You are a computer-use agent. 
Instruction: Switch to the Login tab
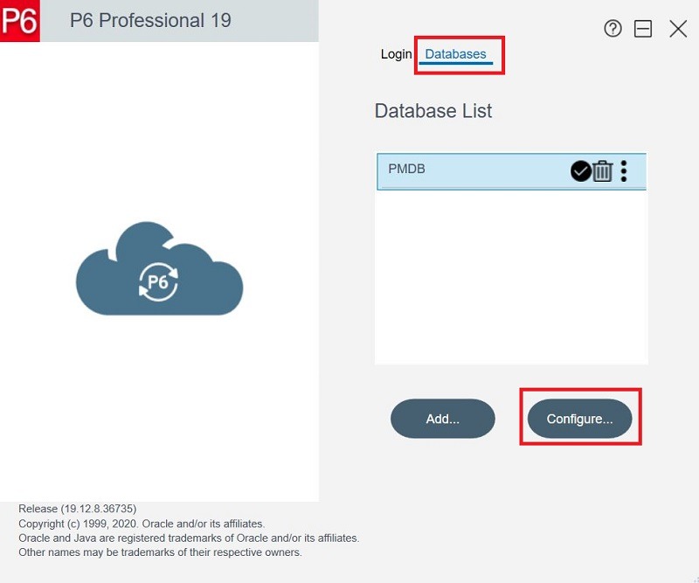point(396,54)
